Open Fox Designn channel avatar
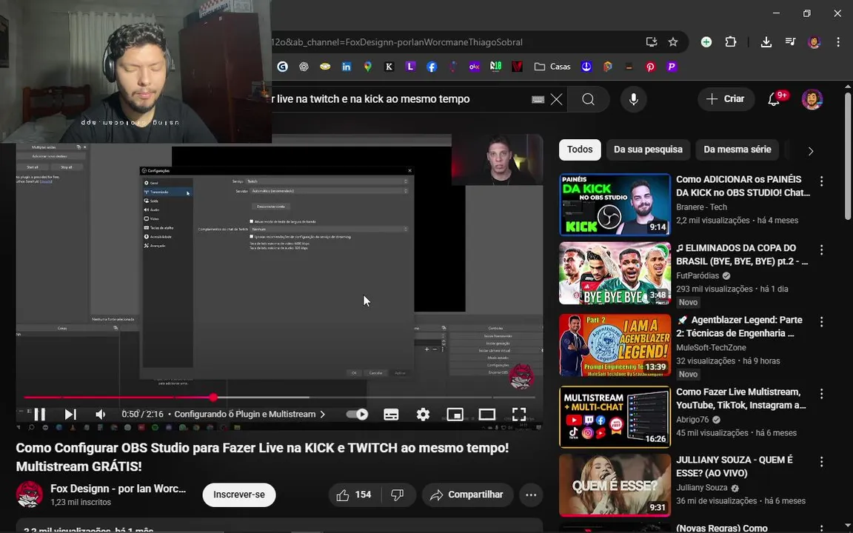The image size is (853, 533). (x=30, y=495)
